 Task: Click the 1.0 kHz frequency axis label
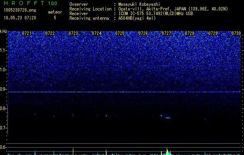tap(3, 70)
